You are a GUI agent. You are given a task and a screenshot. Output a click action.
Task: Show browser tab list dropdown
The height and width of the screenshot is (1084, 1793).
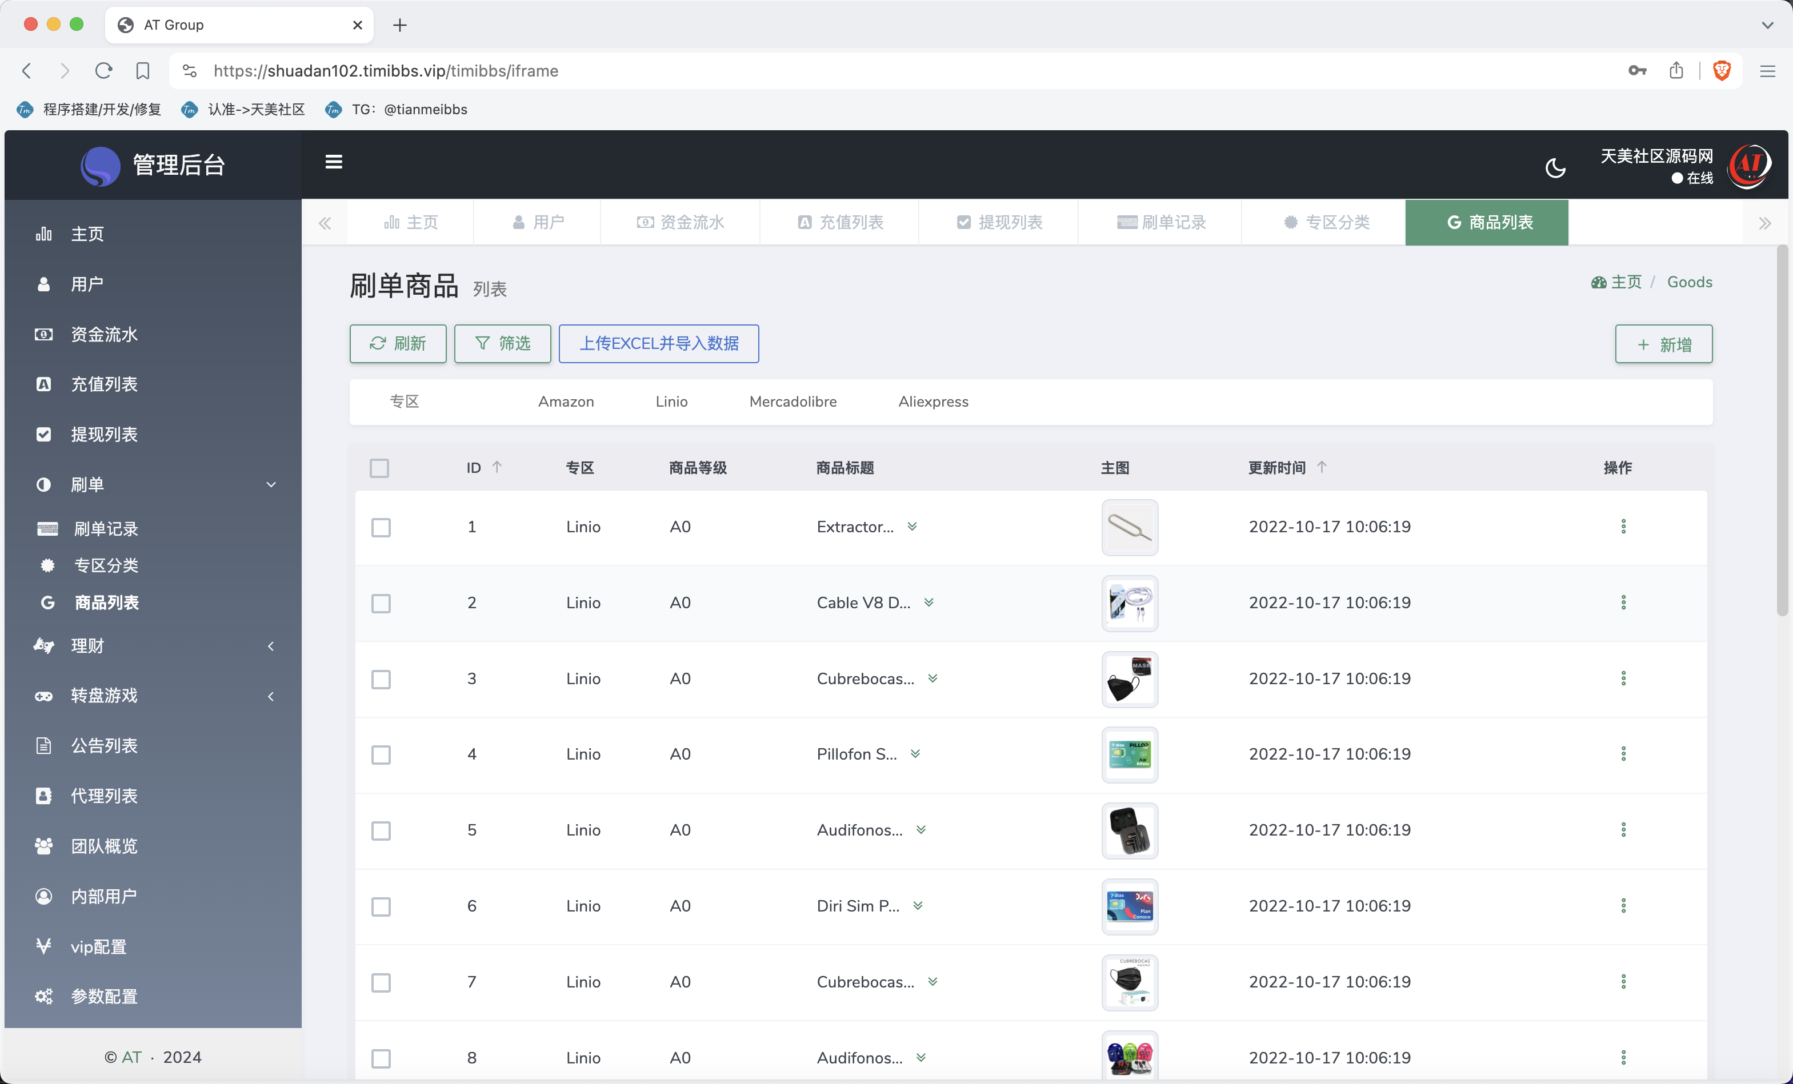1767,26
